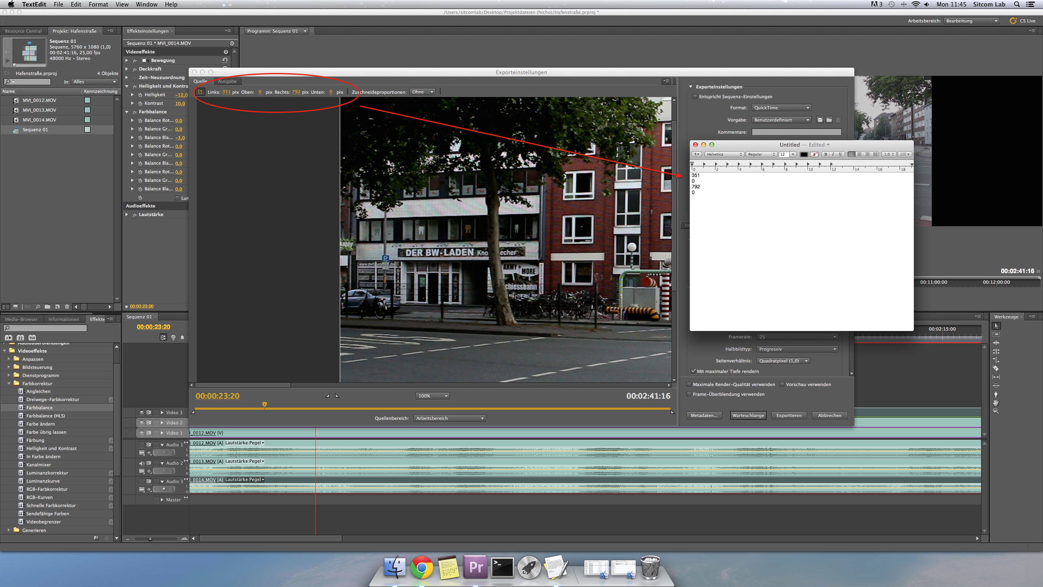Screen dimensions: 1043x587
Task: Enable Frame-Überblendung verwenden
Action: 689,394
